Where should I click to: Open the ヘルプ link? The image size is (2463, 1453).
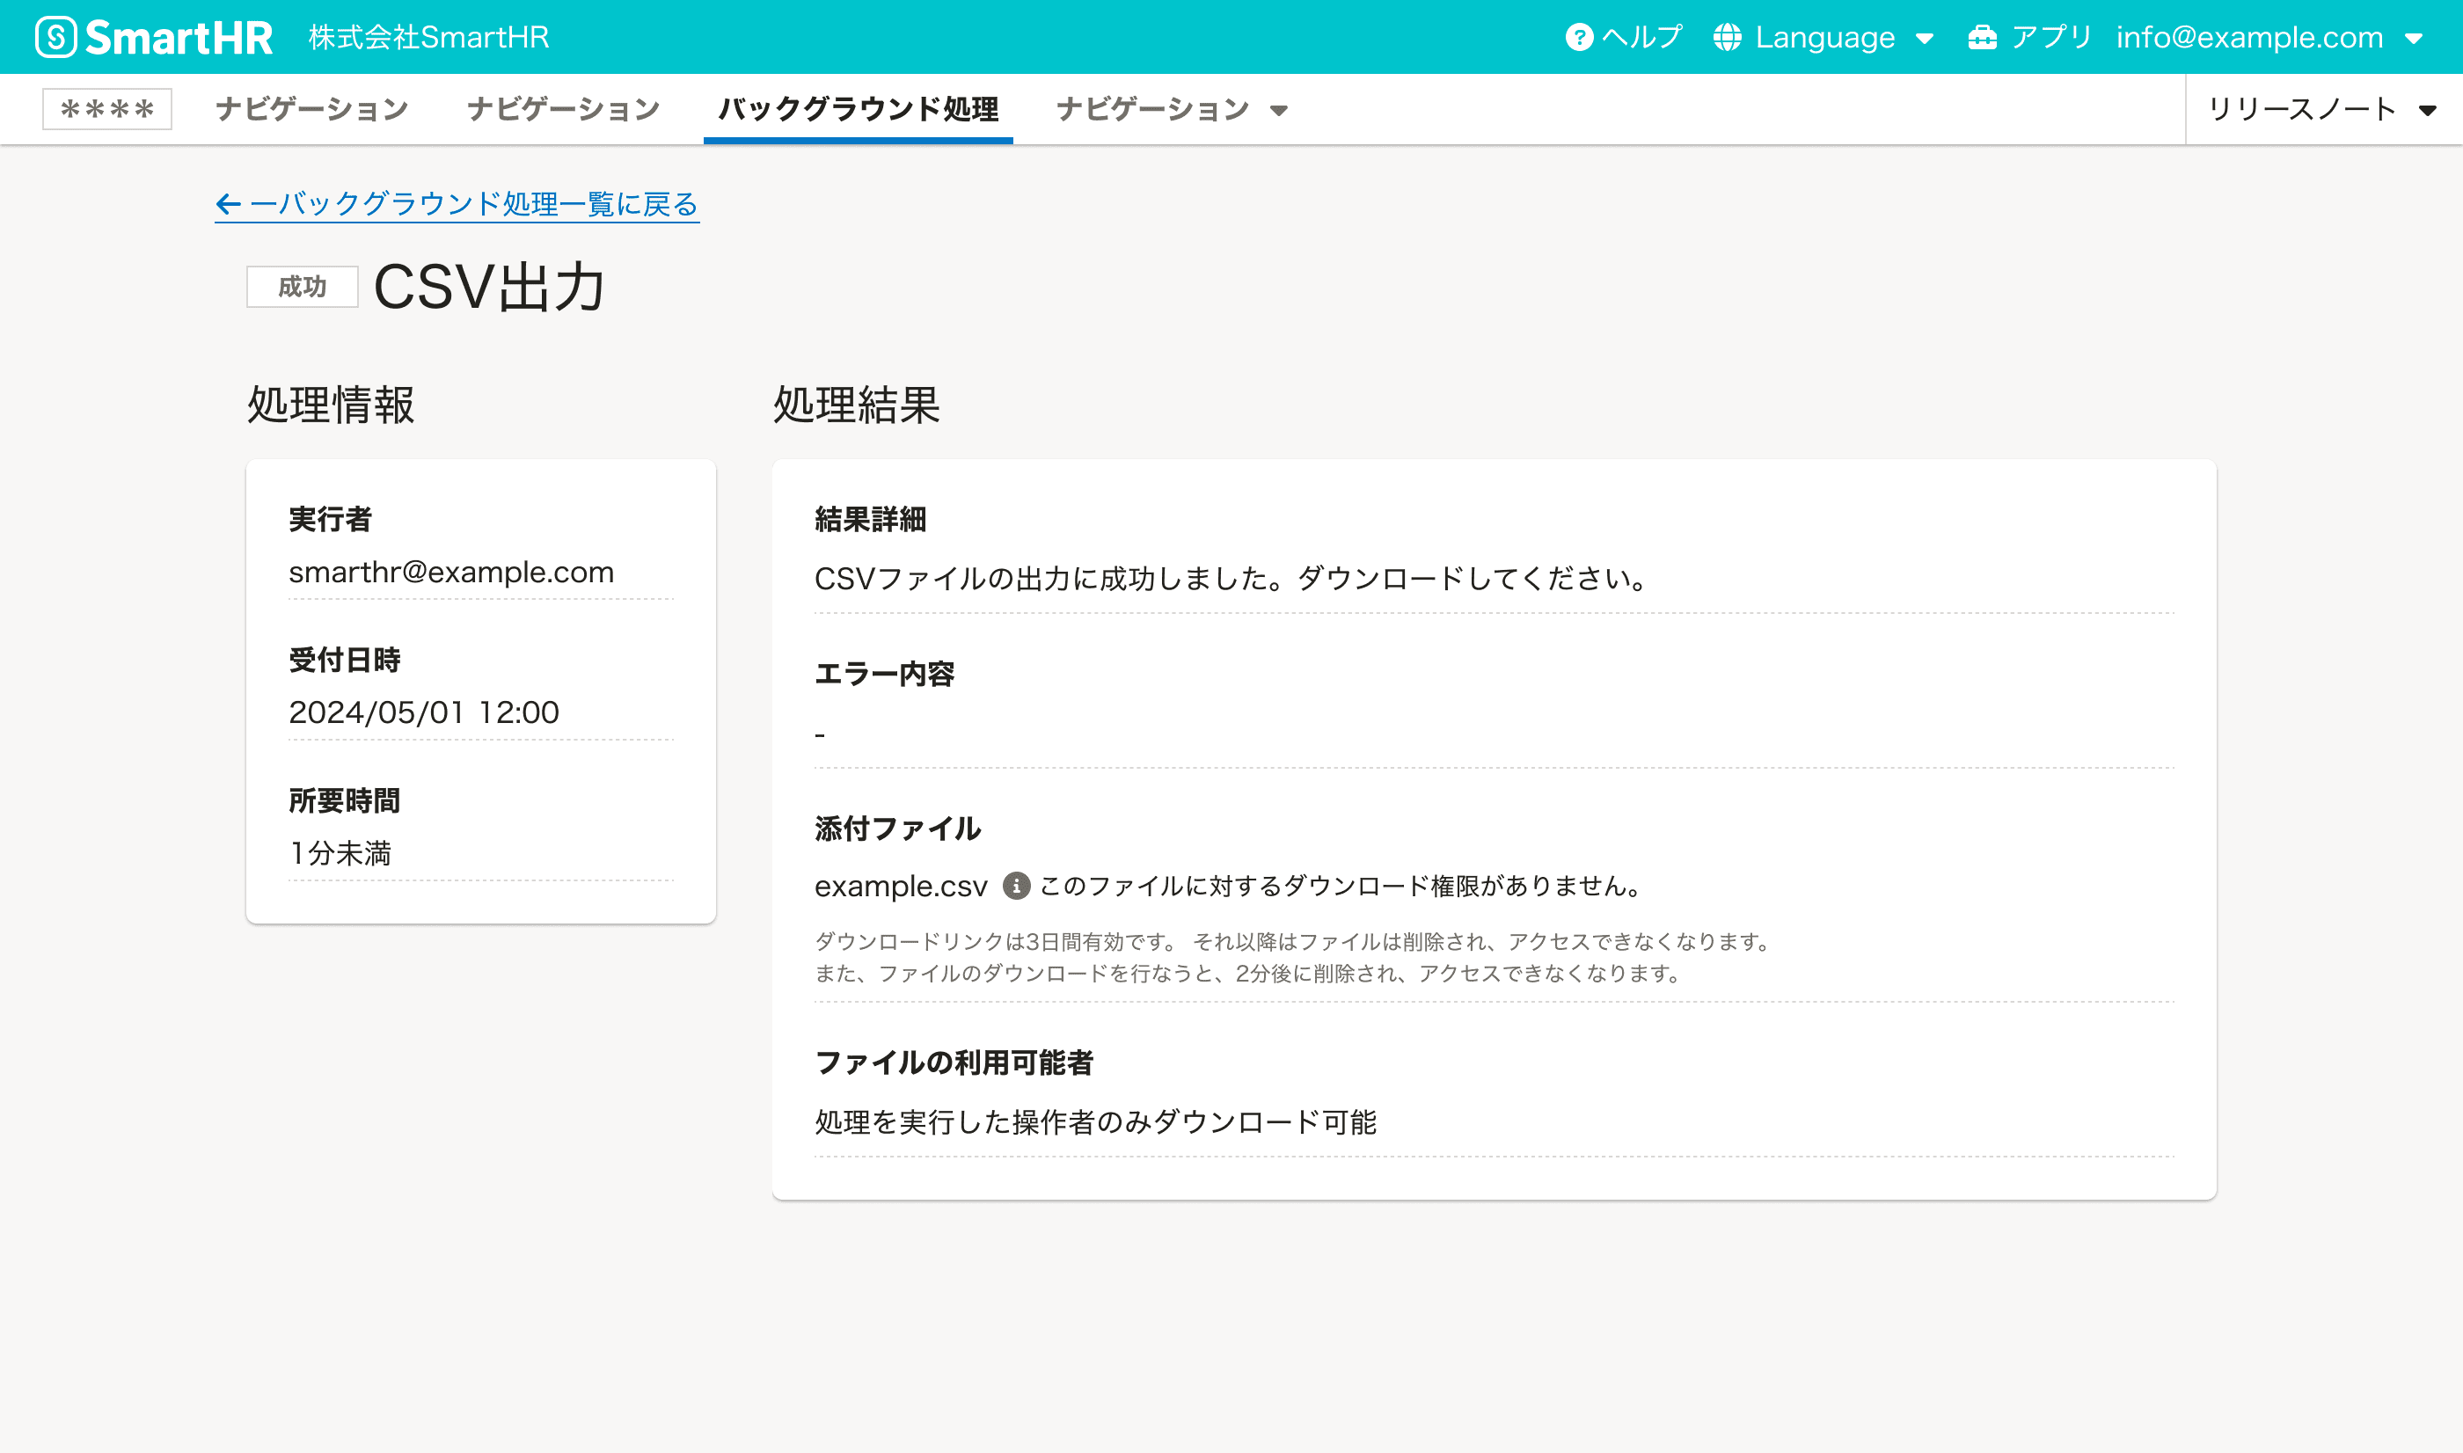point(1623,37)
